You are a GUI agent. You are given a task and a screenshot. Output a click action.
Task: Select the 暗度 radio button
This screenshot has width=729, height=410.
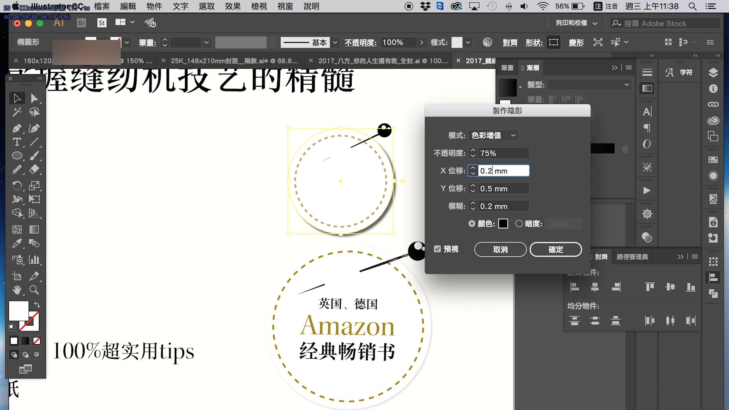[x=519, y=224]
